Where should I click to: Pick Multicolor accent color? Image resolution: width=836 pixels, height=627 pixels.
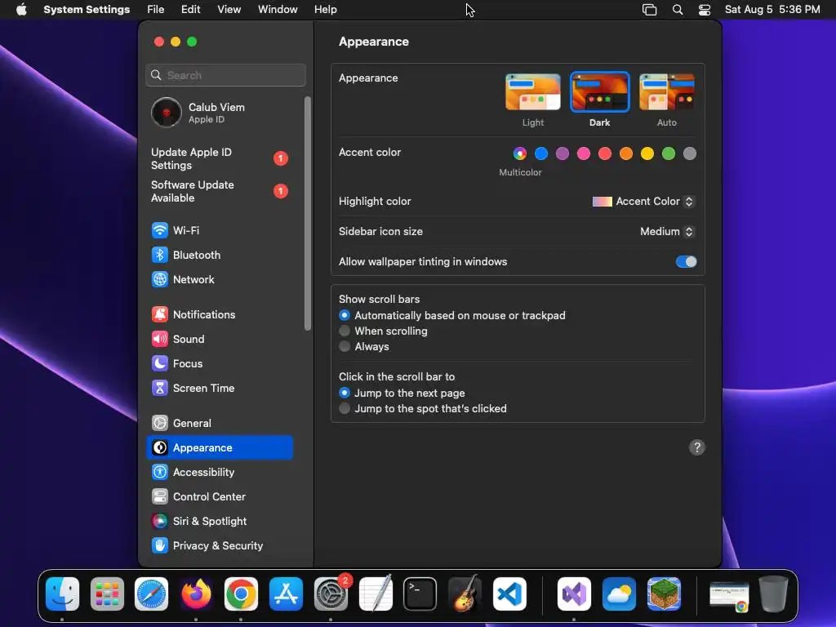(520, 154)
